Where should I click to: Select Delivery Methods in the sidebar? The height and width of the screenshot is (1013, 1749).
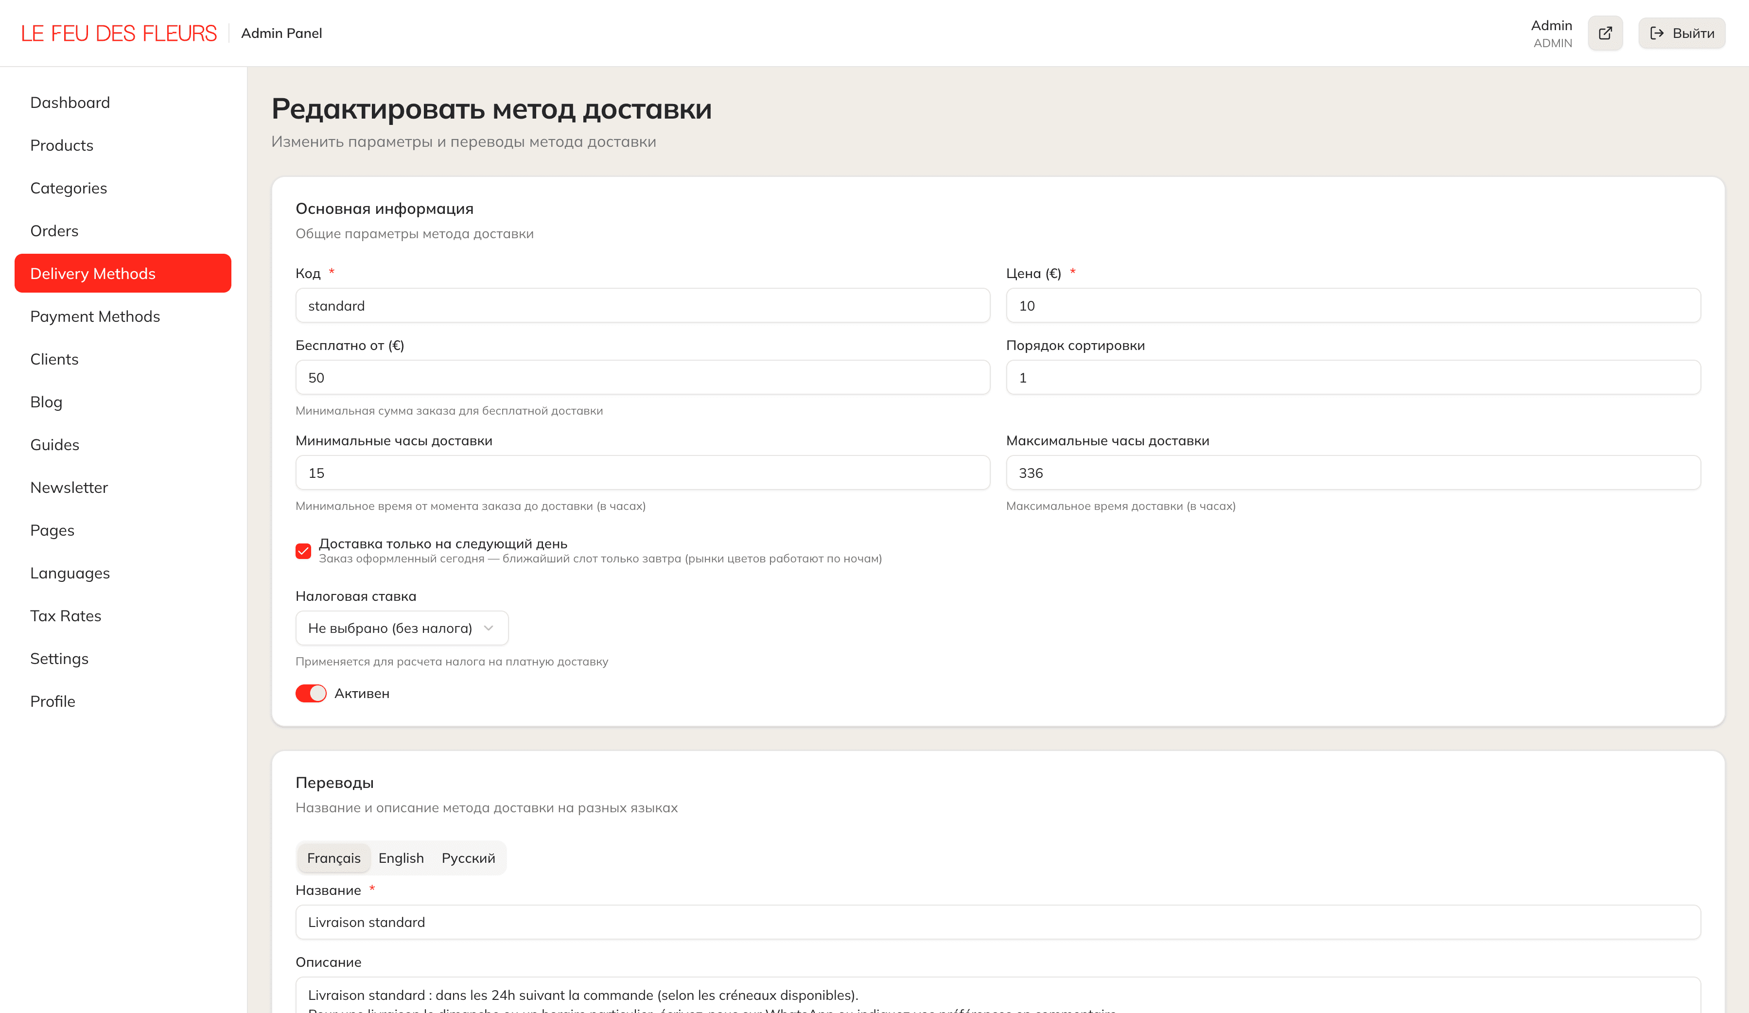[92, 273]
